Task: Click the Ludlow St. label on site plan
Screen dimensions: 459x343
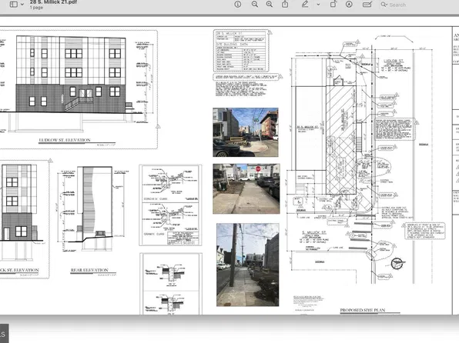Action: (394, 61)
